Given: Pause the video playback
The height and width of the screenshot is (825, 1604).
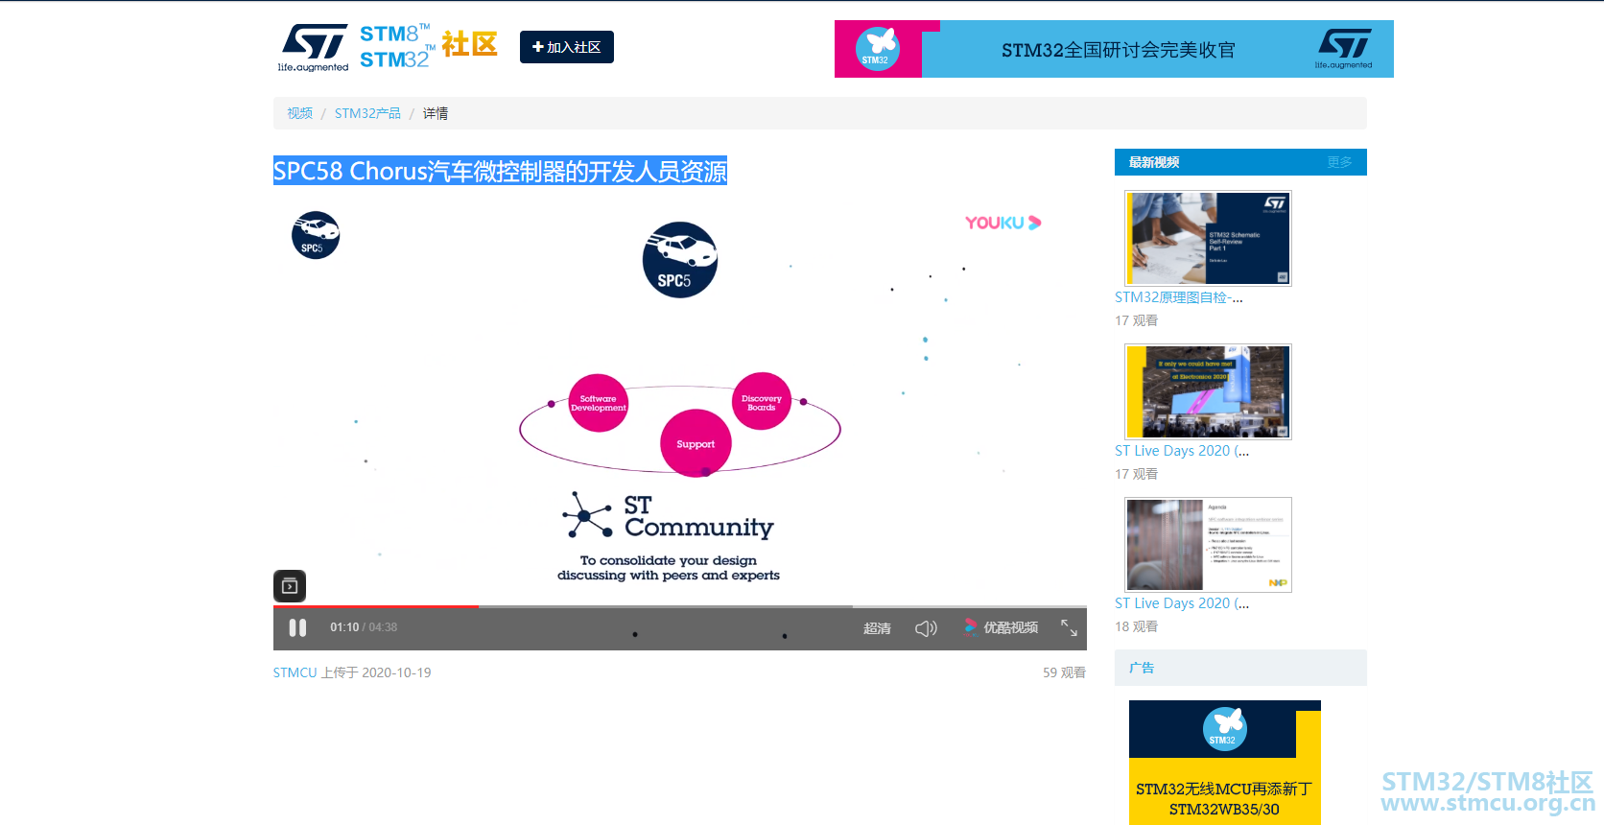Looking at the screenshot, I should [x=297, y=627].
